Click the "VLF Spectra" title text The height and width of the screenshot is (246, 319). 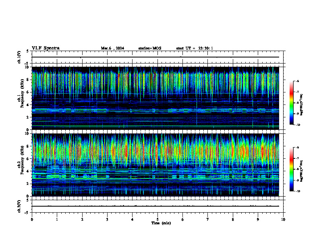coord(46,48)
